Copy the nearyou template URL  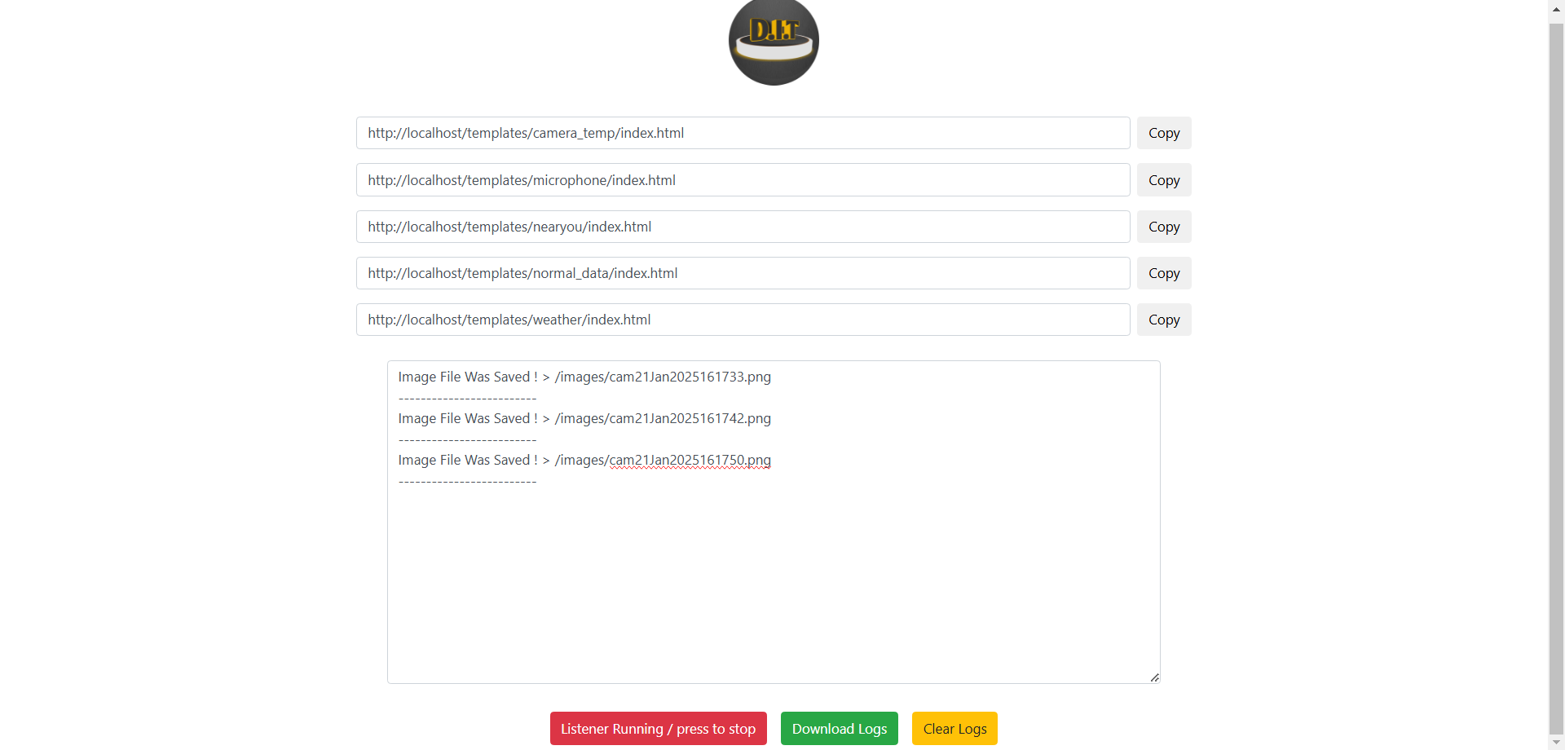pos(1163,227)
